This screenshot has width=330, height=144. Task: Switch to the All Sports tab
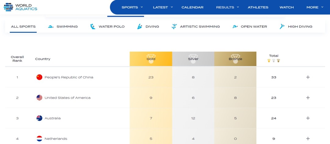[x=23, y=27]
